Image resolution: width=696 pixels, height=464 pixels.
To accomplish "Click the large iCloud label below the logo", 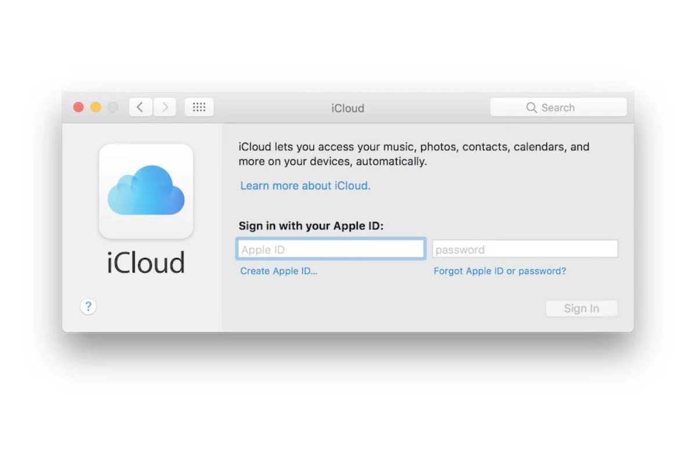I will click(146, 263).
